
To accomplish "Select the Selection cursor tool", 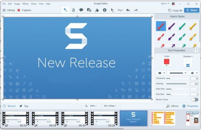I will pyautogui.click(x=112, y=10).
